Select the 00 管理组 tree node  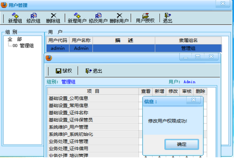(x=23, y=46)
